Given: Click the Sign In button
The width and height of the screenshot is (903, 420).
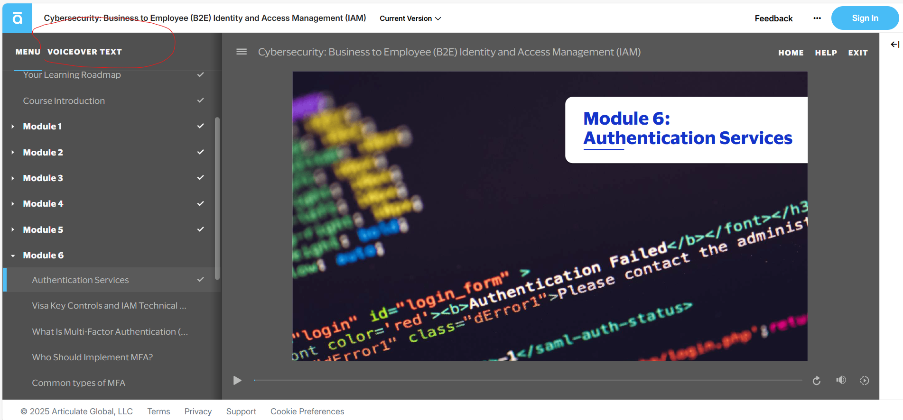Looking at the screenshot, I should (865, 18).
